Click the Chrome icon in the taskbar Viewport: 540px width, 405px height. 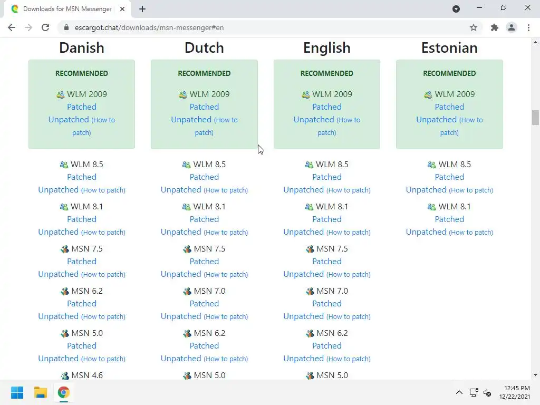click(x=63, y=392)
